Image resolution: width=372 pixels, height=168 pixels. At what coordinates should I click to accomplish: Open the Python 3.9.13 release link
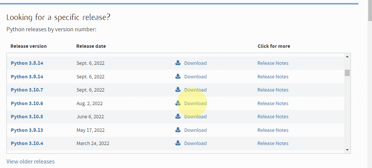coord(27,130)
